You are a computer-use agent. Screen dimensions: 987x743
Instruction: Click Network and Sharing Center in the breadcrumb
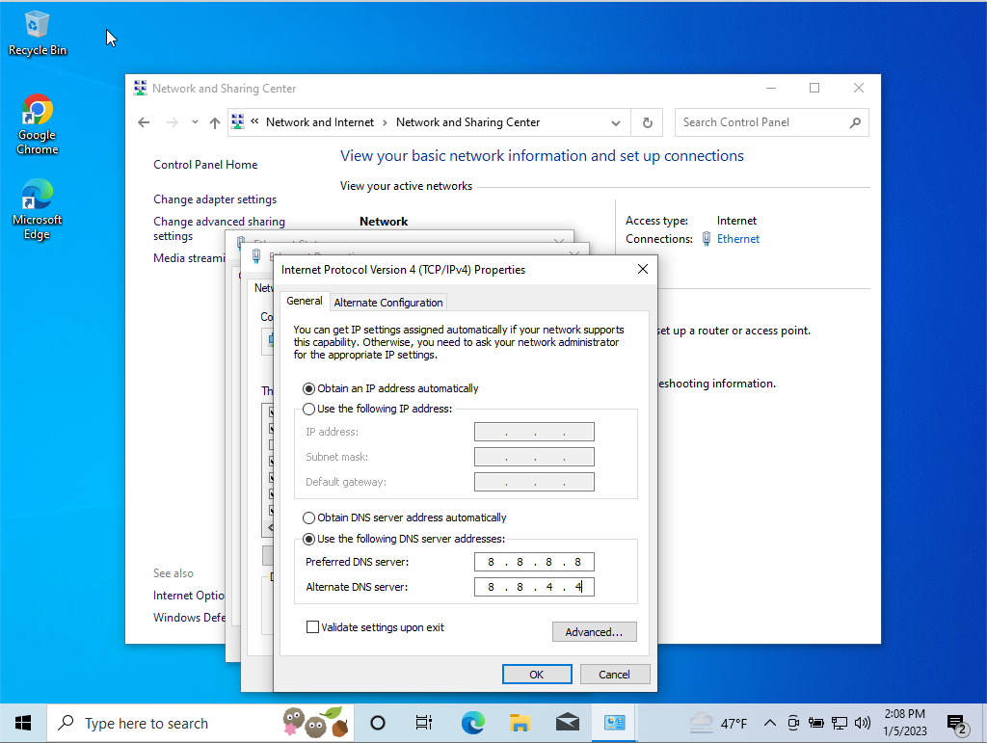coord(467,122)
